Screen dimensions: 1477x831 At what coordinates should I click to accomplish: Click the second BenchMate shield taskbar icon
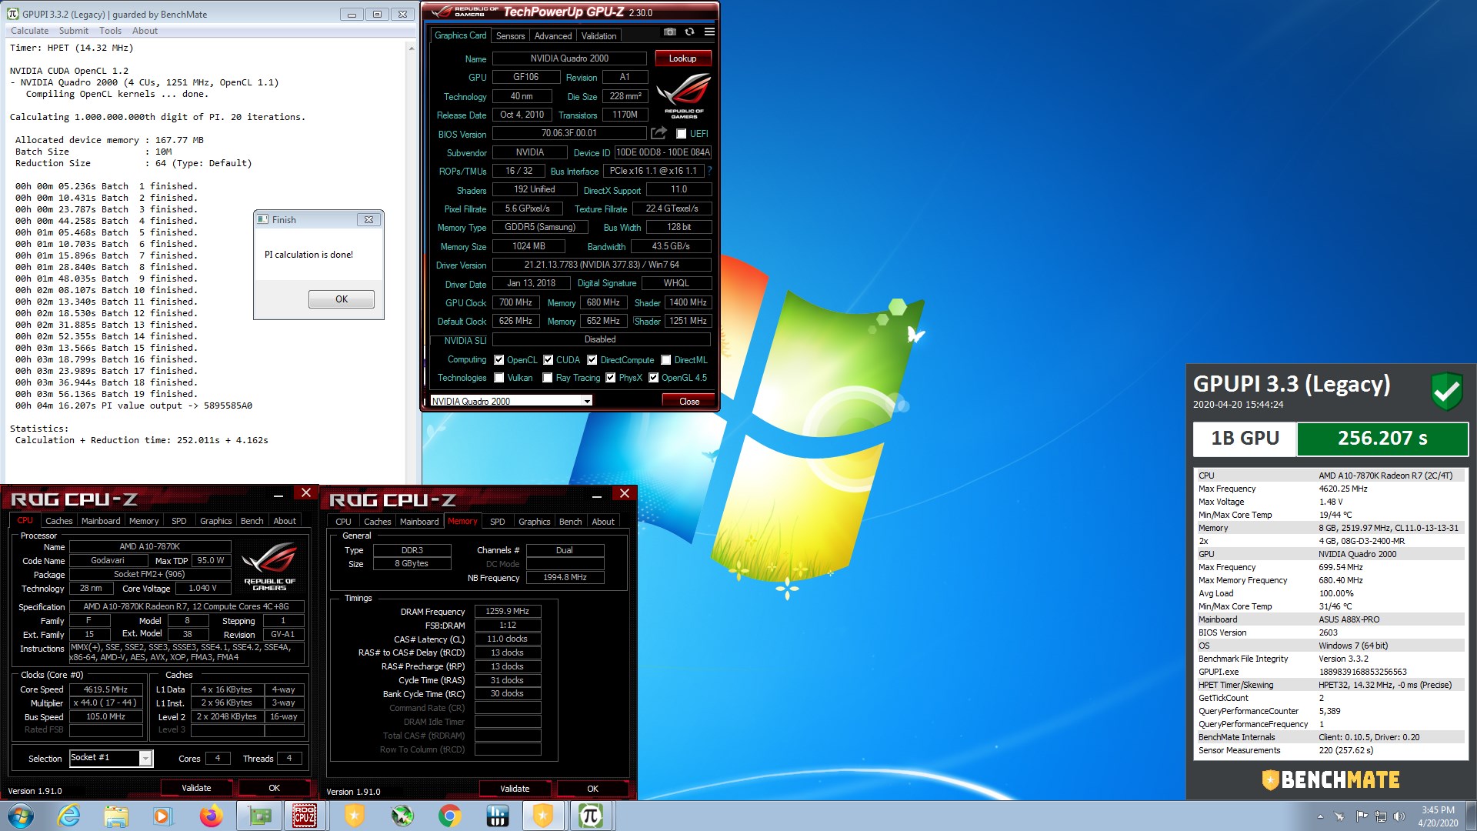[x=543, y=816]
